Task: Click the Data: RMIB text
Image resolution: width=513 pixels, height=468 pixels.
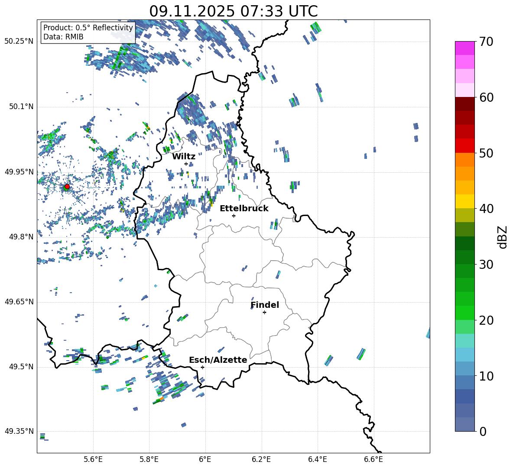Action: tap(63, 37)
